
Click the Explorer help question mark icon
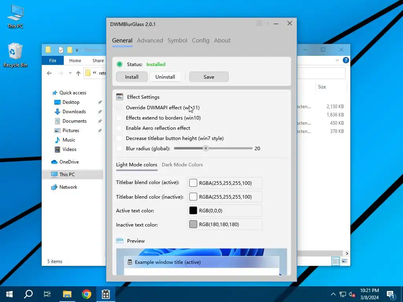346,60
